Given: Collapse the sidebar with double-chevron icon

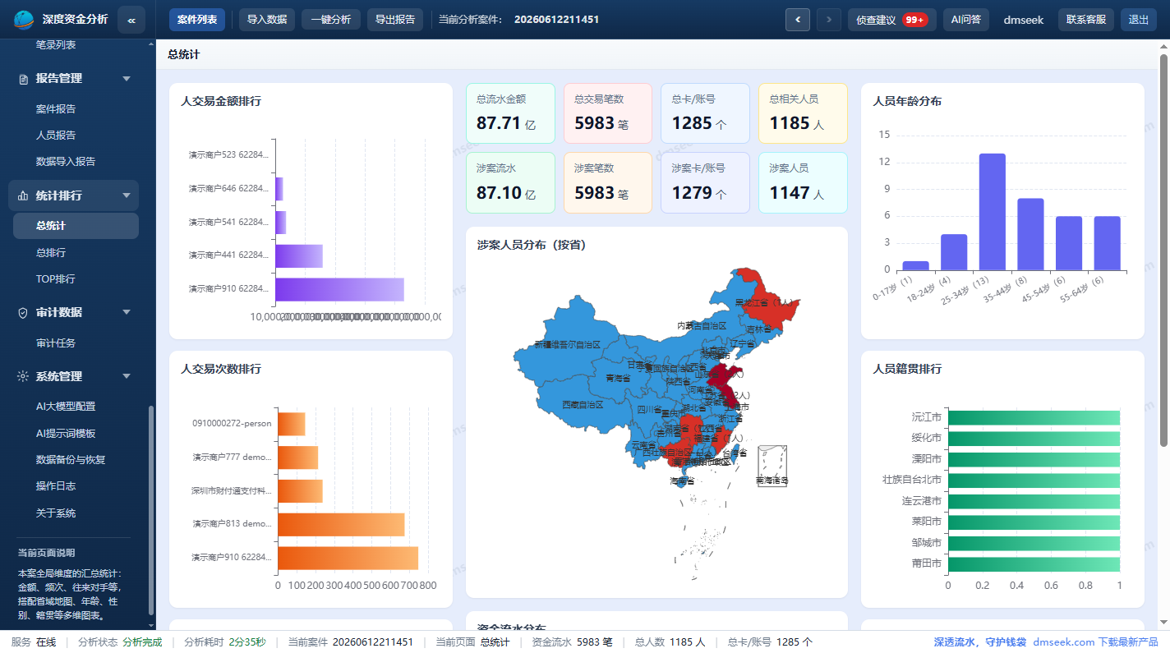Looking at the screenshot, I should click(x=131, y=20).
